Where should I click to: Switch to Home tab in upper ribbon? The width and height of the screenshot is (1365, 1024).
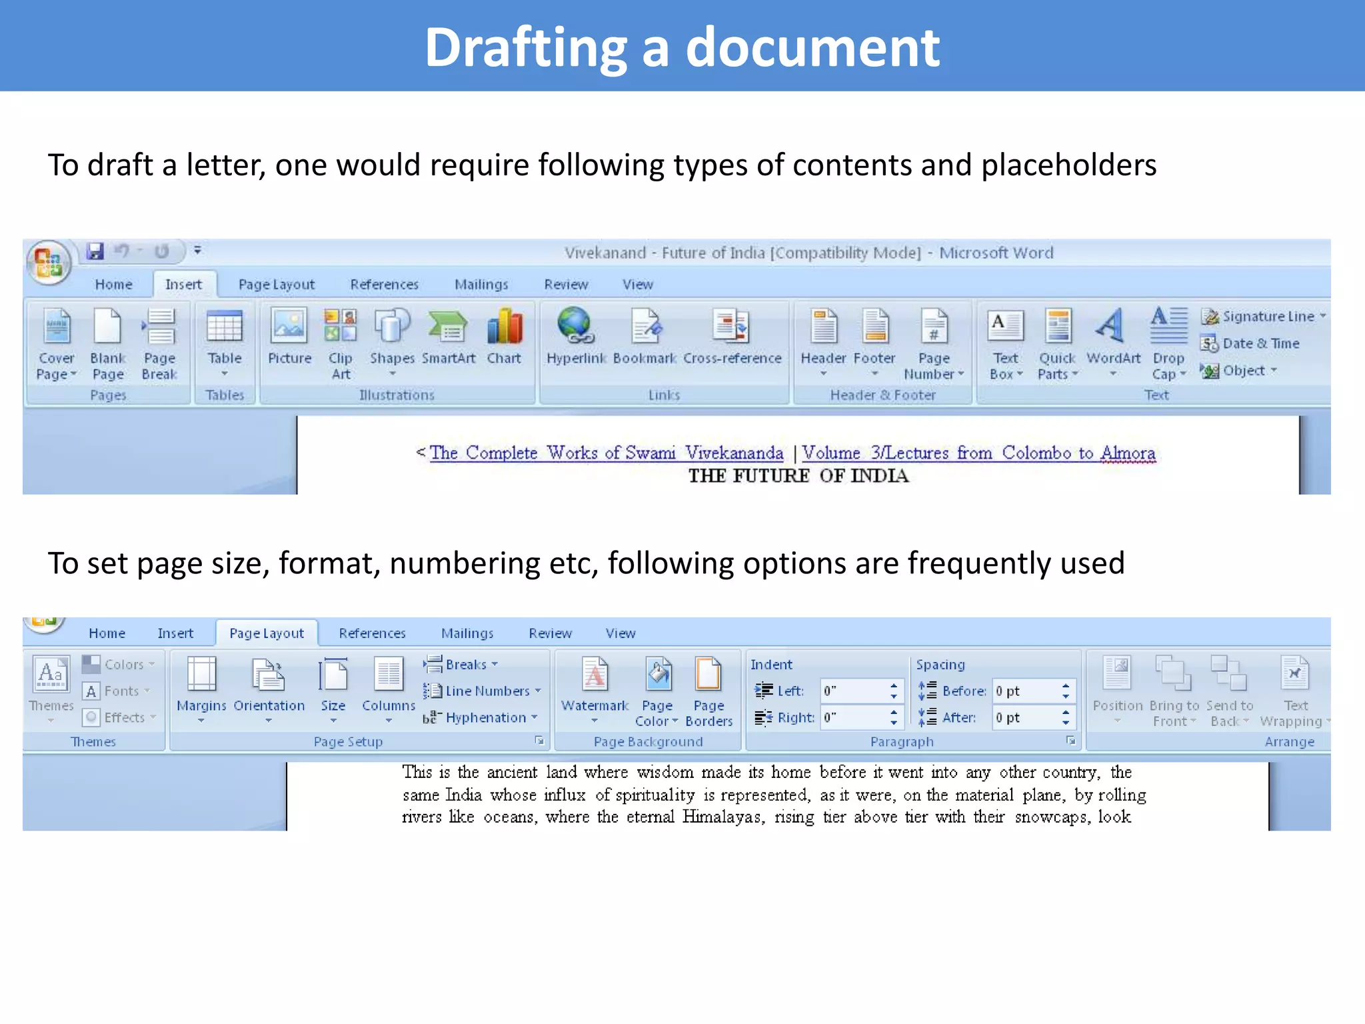(x=113, y=285)
